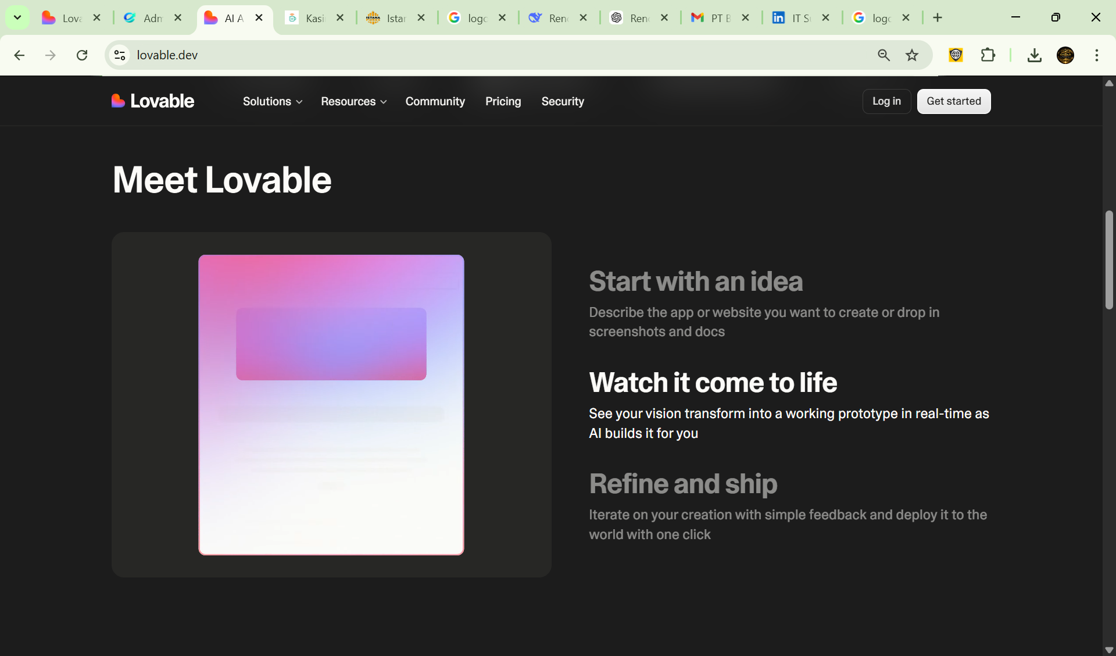Click the 'Meet Lovable' heading
The height and width of the screenshot is (656, 1116).
(x=222, y=180)
